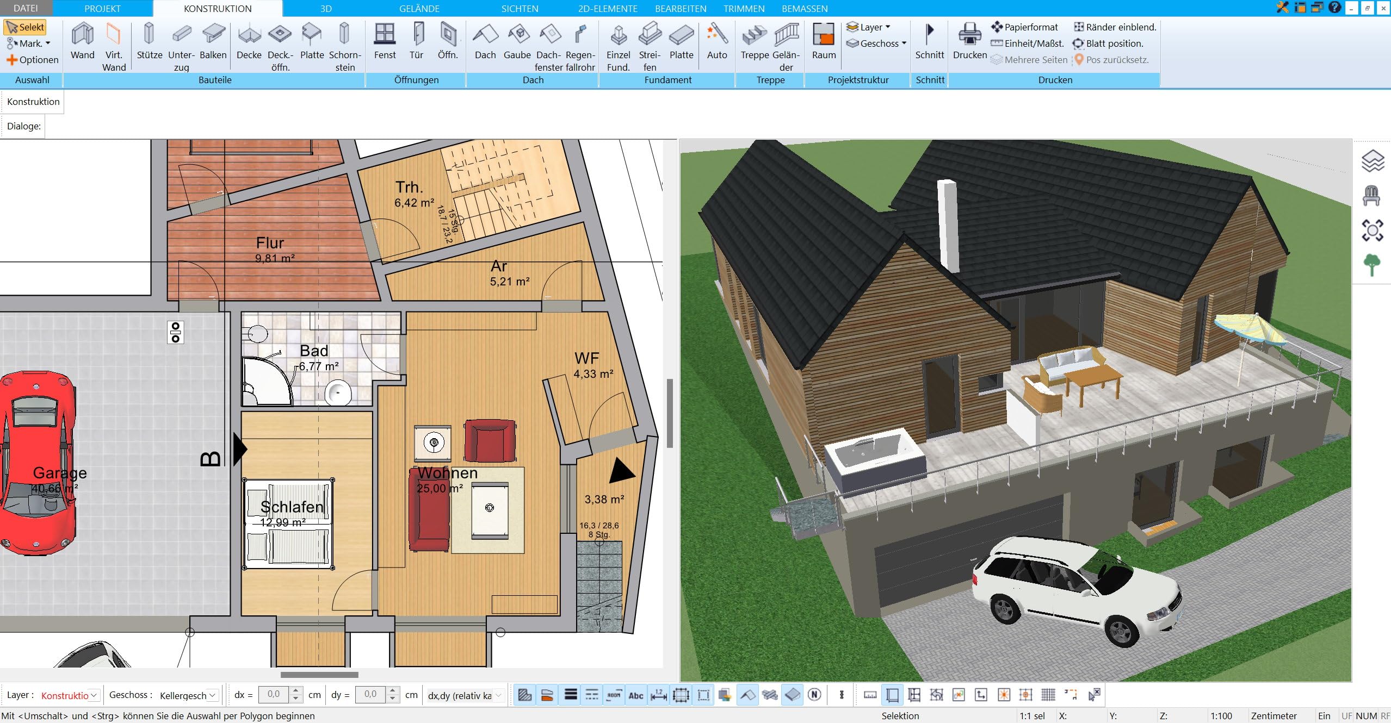Select the Einzel Fund. foundation tool
Screen dimensions: 1391x723
(619, 47)
